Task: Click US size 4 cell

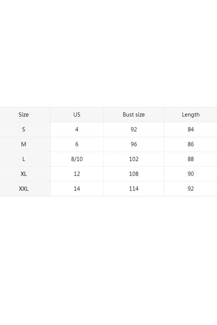Action: tap(77, 129)
